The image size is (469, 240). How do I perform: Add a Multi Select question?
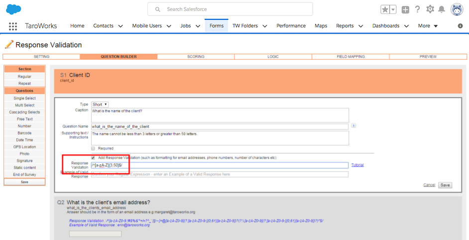[x=24, y=105]
